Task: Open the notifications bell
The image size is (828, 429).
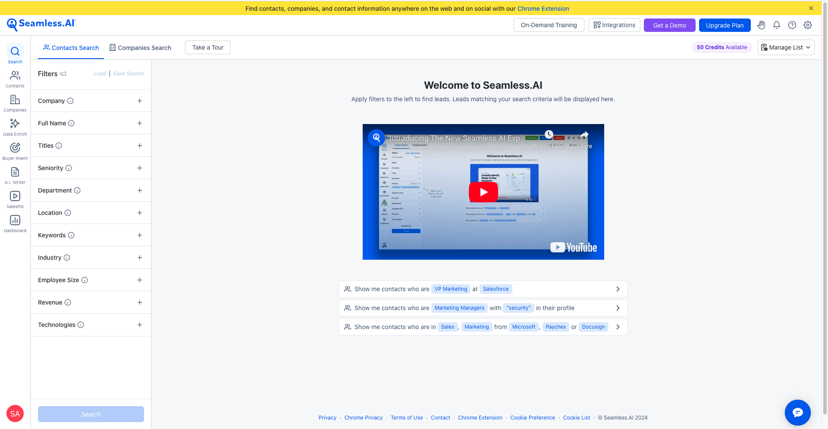Action: tap(777, 25)
